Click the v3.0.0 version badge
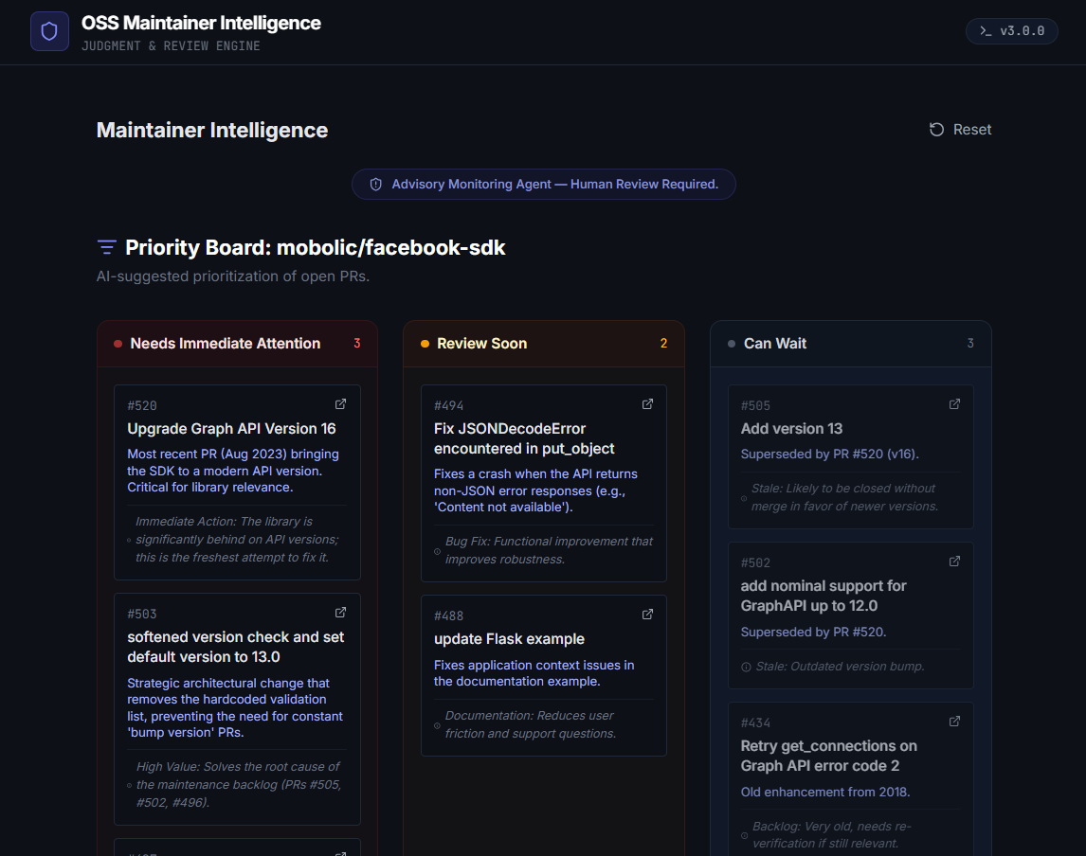Screen dimensions: 1086x856 (x=1011, y=30)
